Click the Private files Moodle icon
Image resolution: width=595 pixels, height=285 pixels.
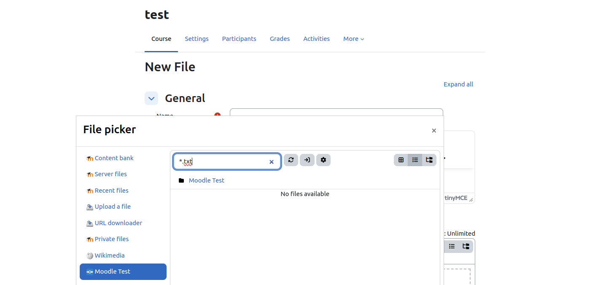89,239
